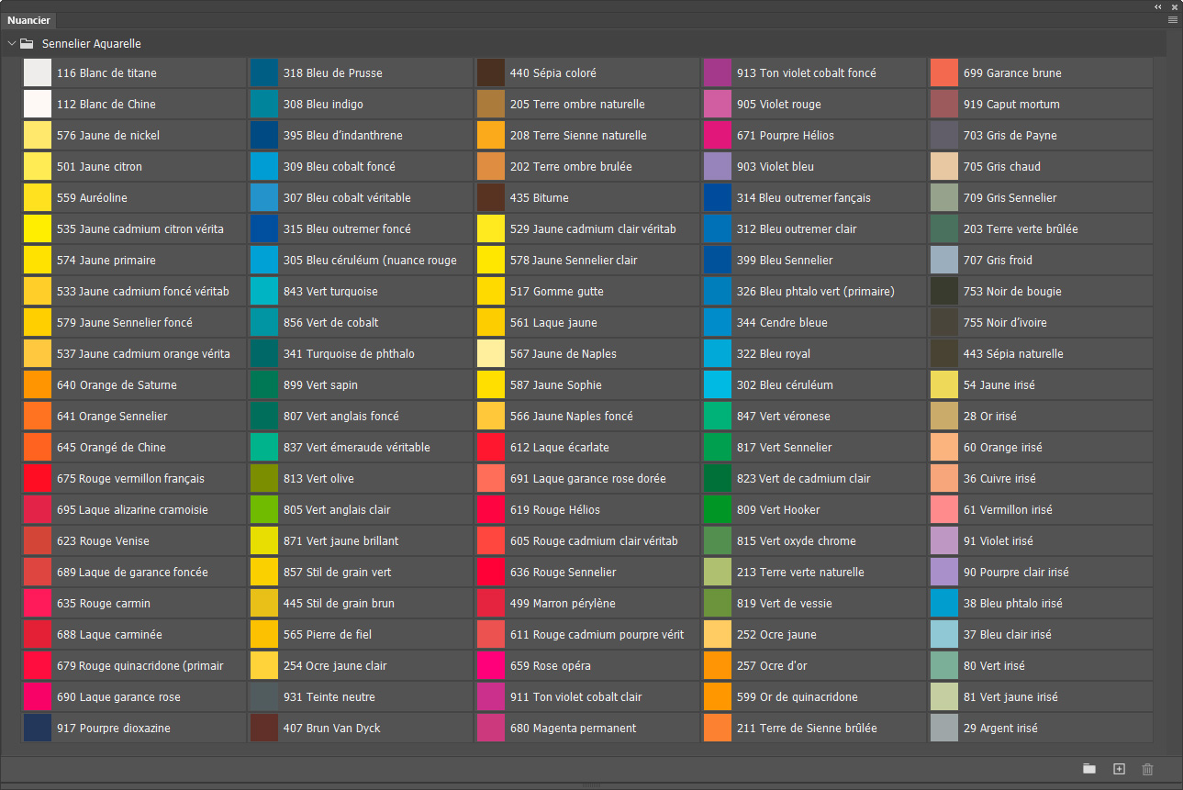
Task: Click the create new swatch icon
Action: click(x=1119, y=769)
